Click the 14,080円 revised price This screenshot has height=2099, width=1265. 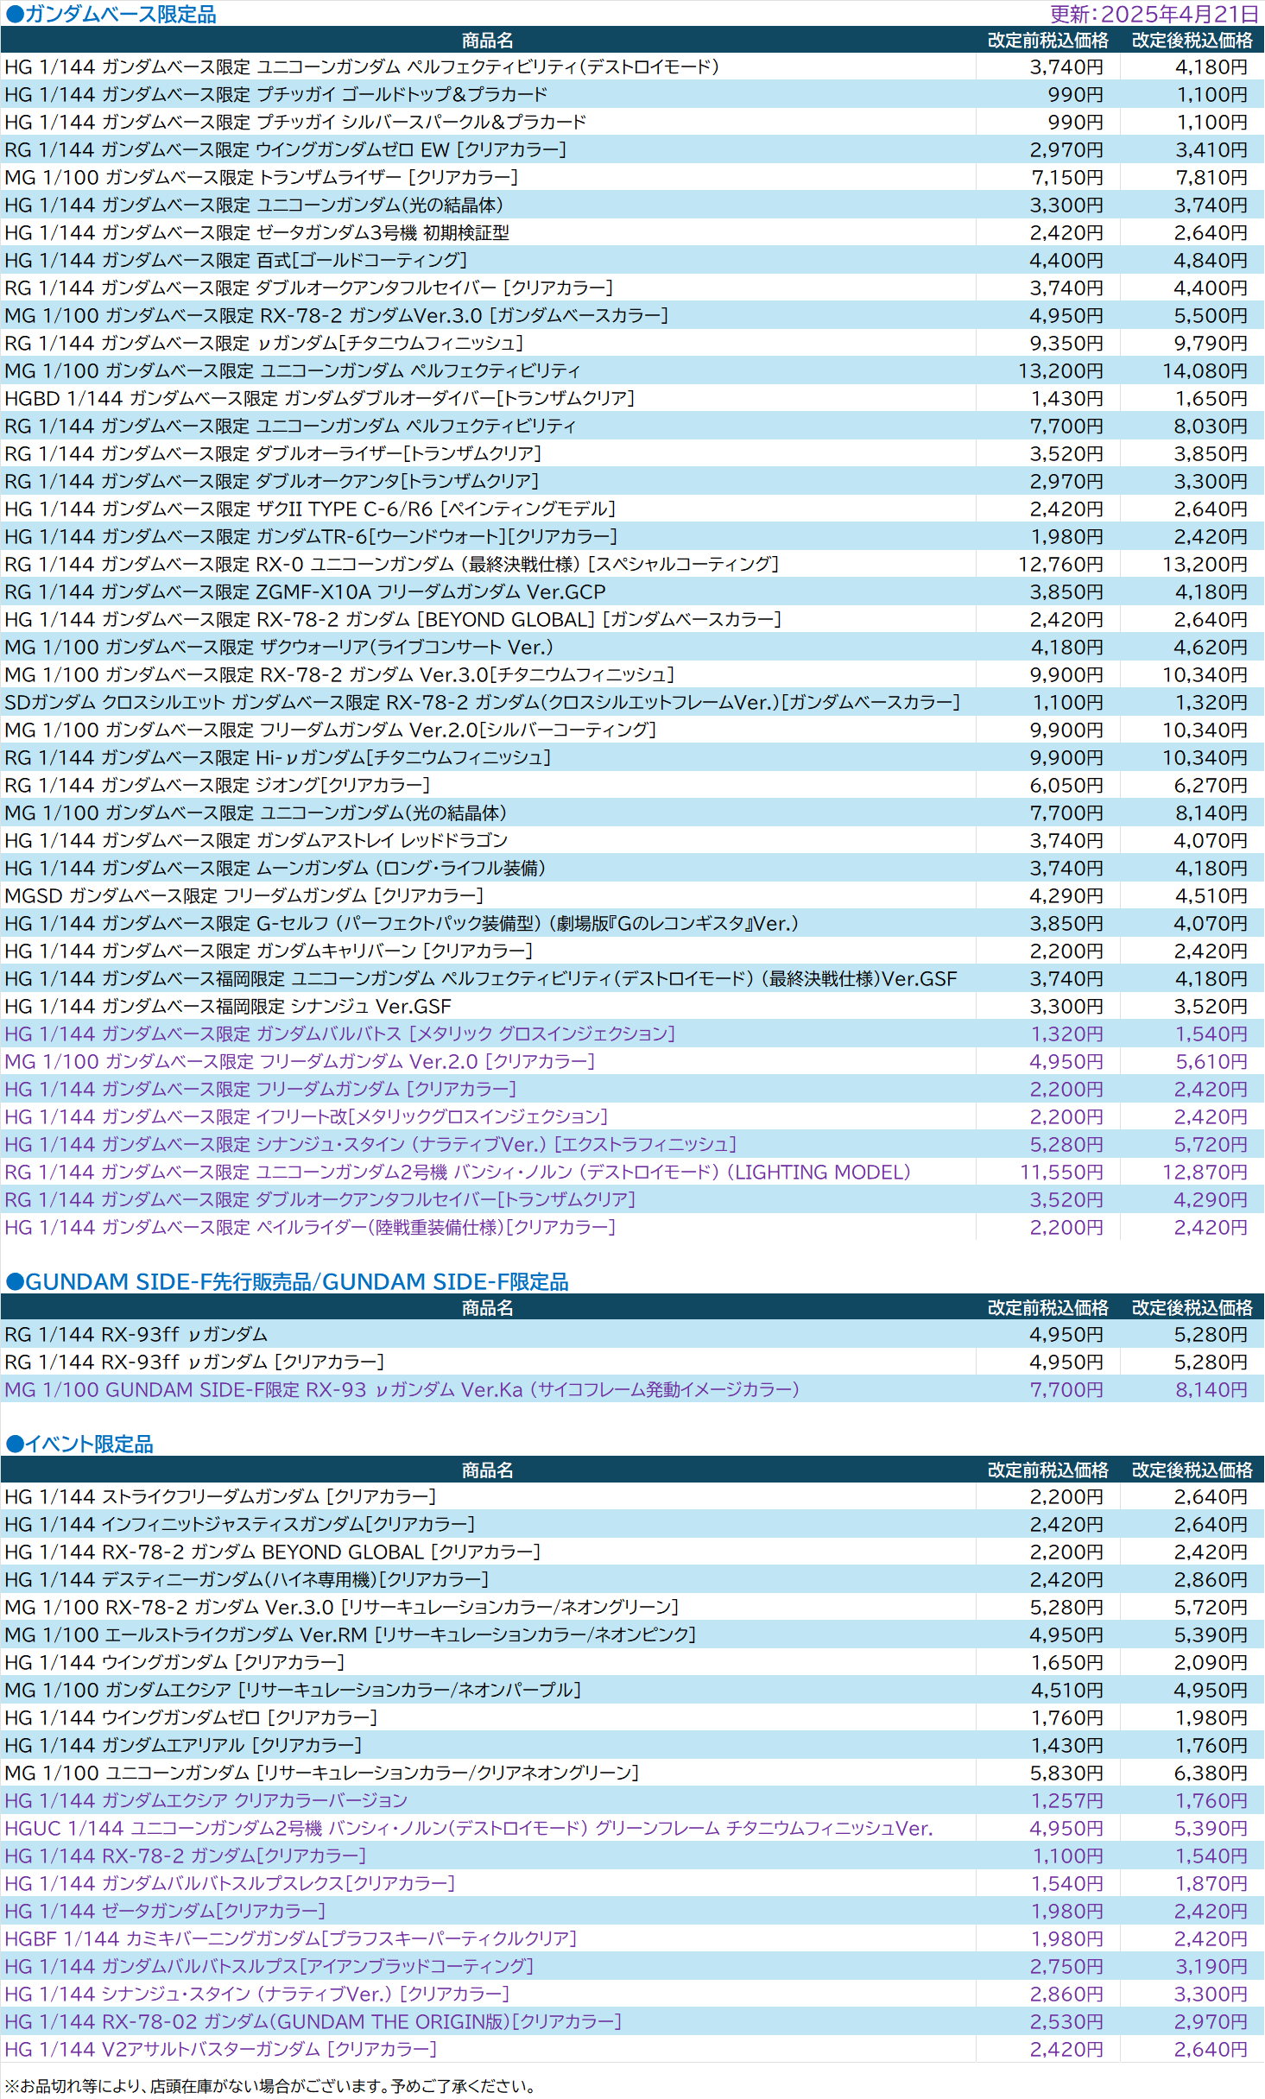point(1204,370)
